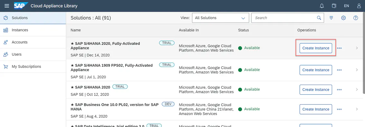Click Available status of SAP Business One row

click(x=249, y=109)
